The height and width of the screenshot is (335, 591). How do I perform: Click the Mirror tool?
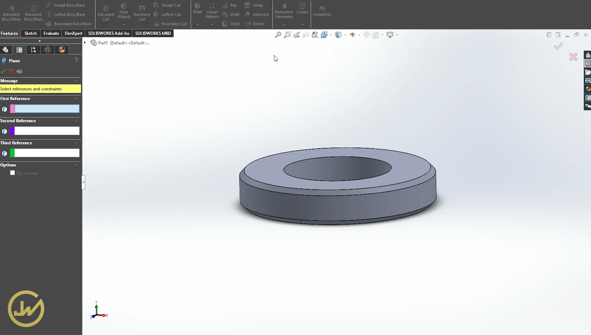[255, 24]
